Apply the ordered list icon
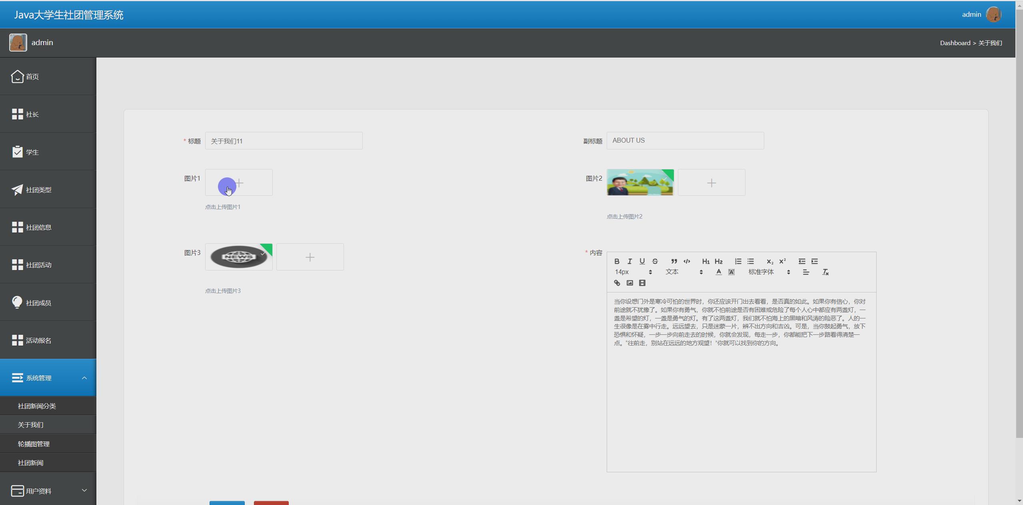Viewport: 1023px width, 505px height. point(738,261)
